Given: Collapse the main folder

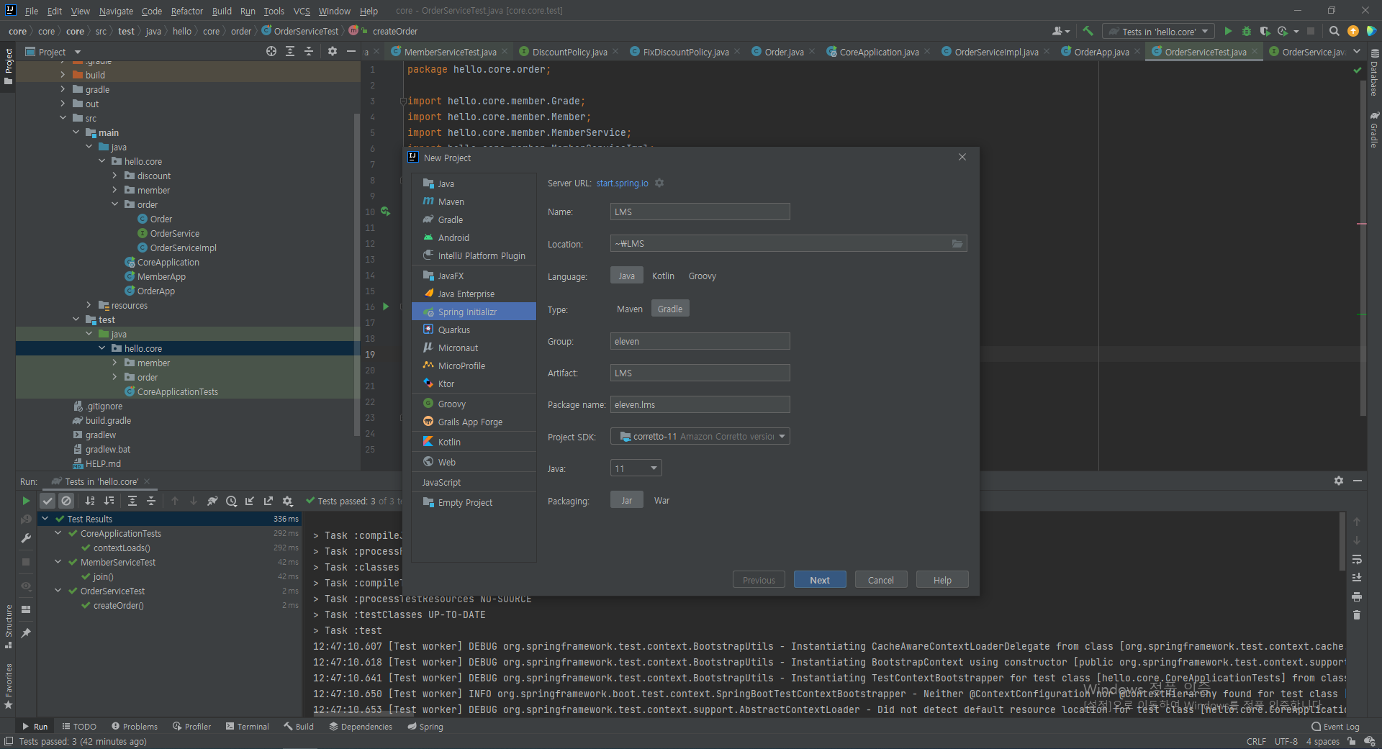Looking at the screenshot, I should coord(76,132).
